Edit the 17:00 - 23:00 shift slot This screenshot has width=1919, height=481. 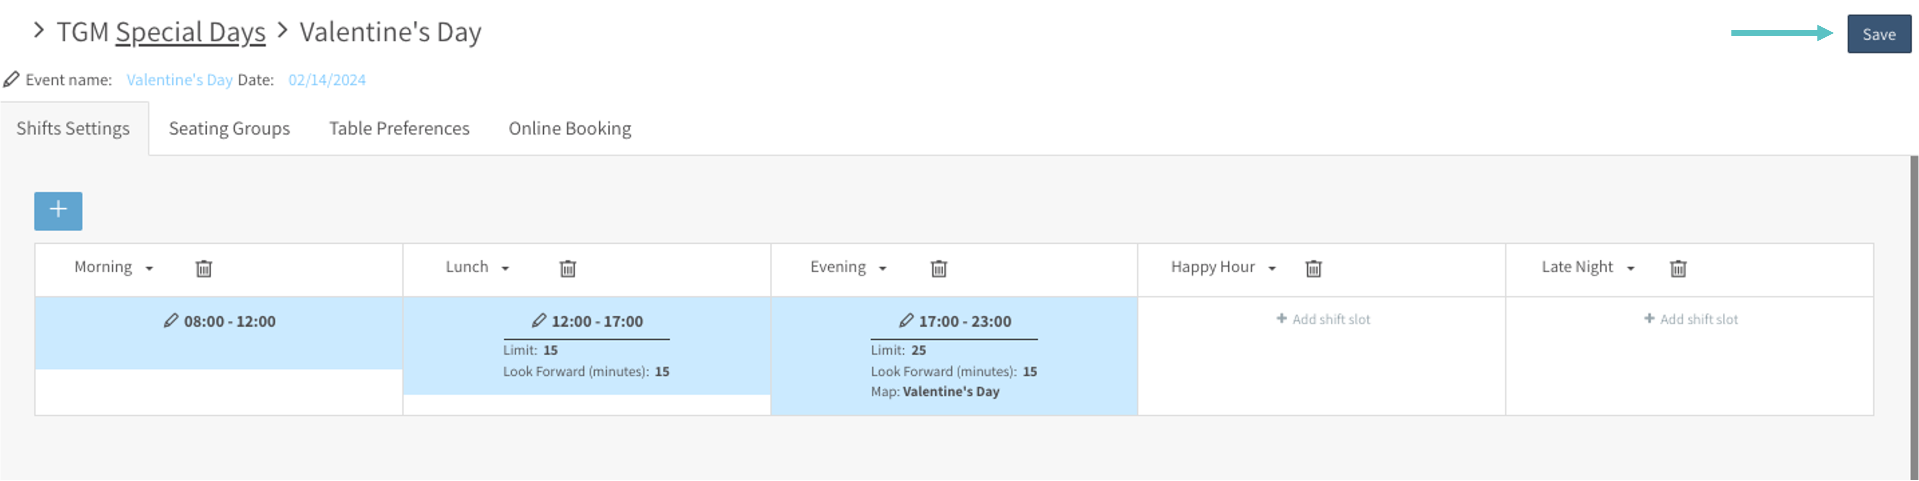point(906,320)
